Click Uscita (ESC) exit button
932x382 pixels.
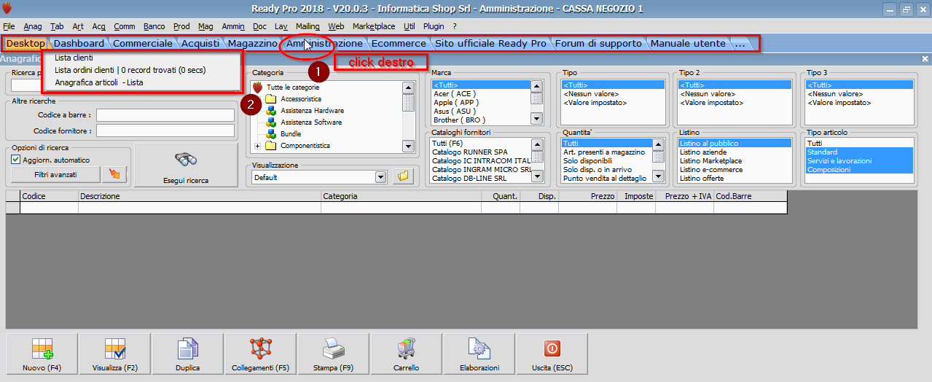coord(552,354)
